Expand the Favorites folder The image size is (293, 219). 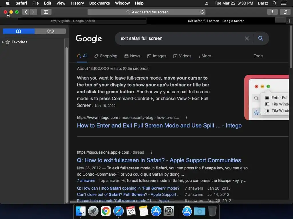(x=3, y=42)
